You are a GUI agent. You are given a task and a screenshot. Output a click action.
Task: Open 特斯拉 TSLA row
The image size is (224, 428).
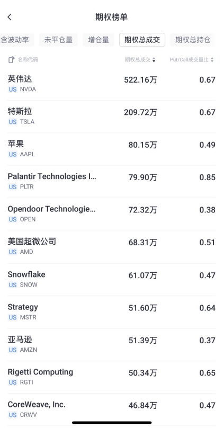click(112, 117)
